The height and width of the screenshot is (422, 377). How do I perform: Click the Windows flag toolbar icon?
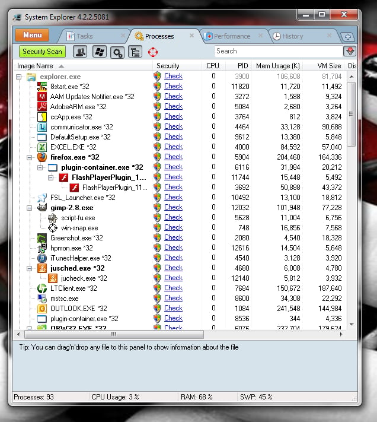point(100,52)
